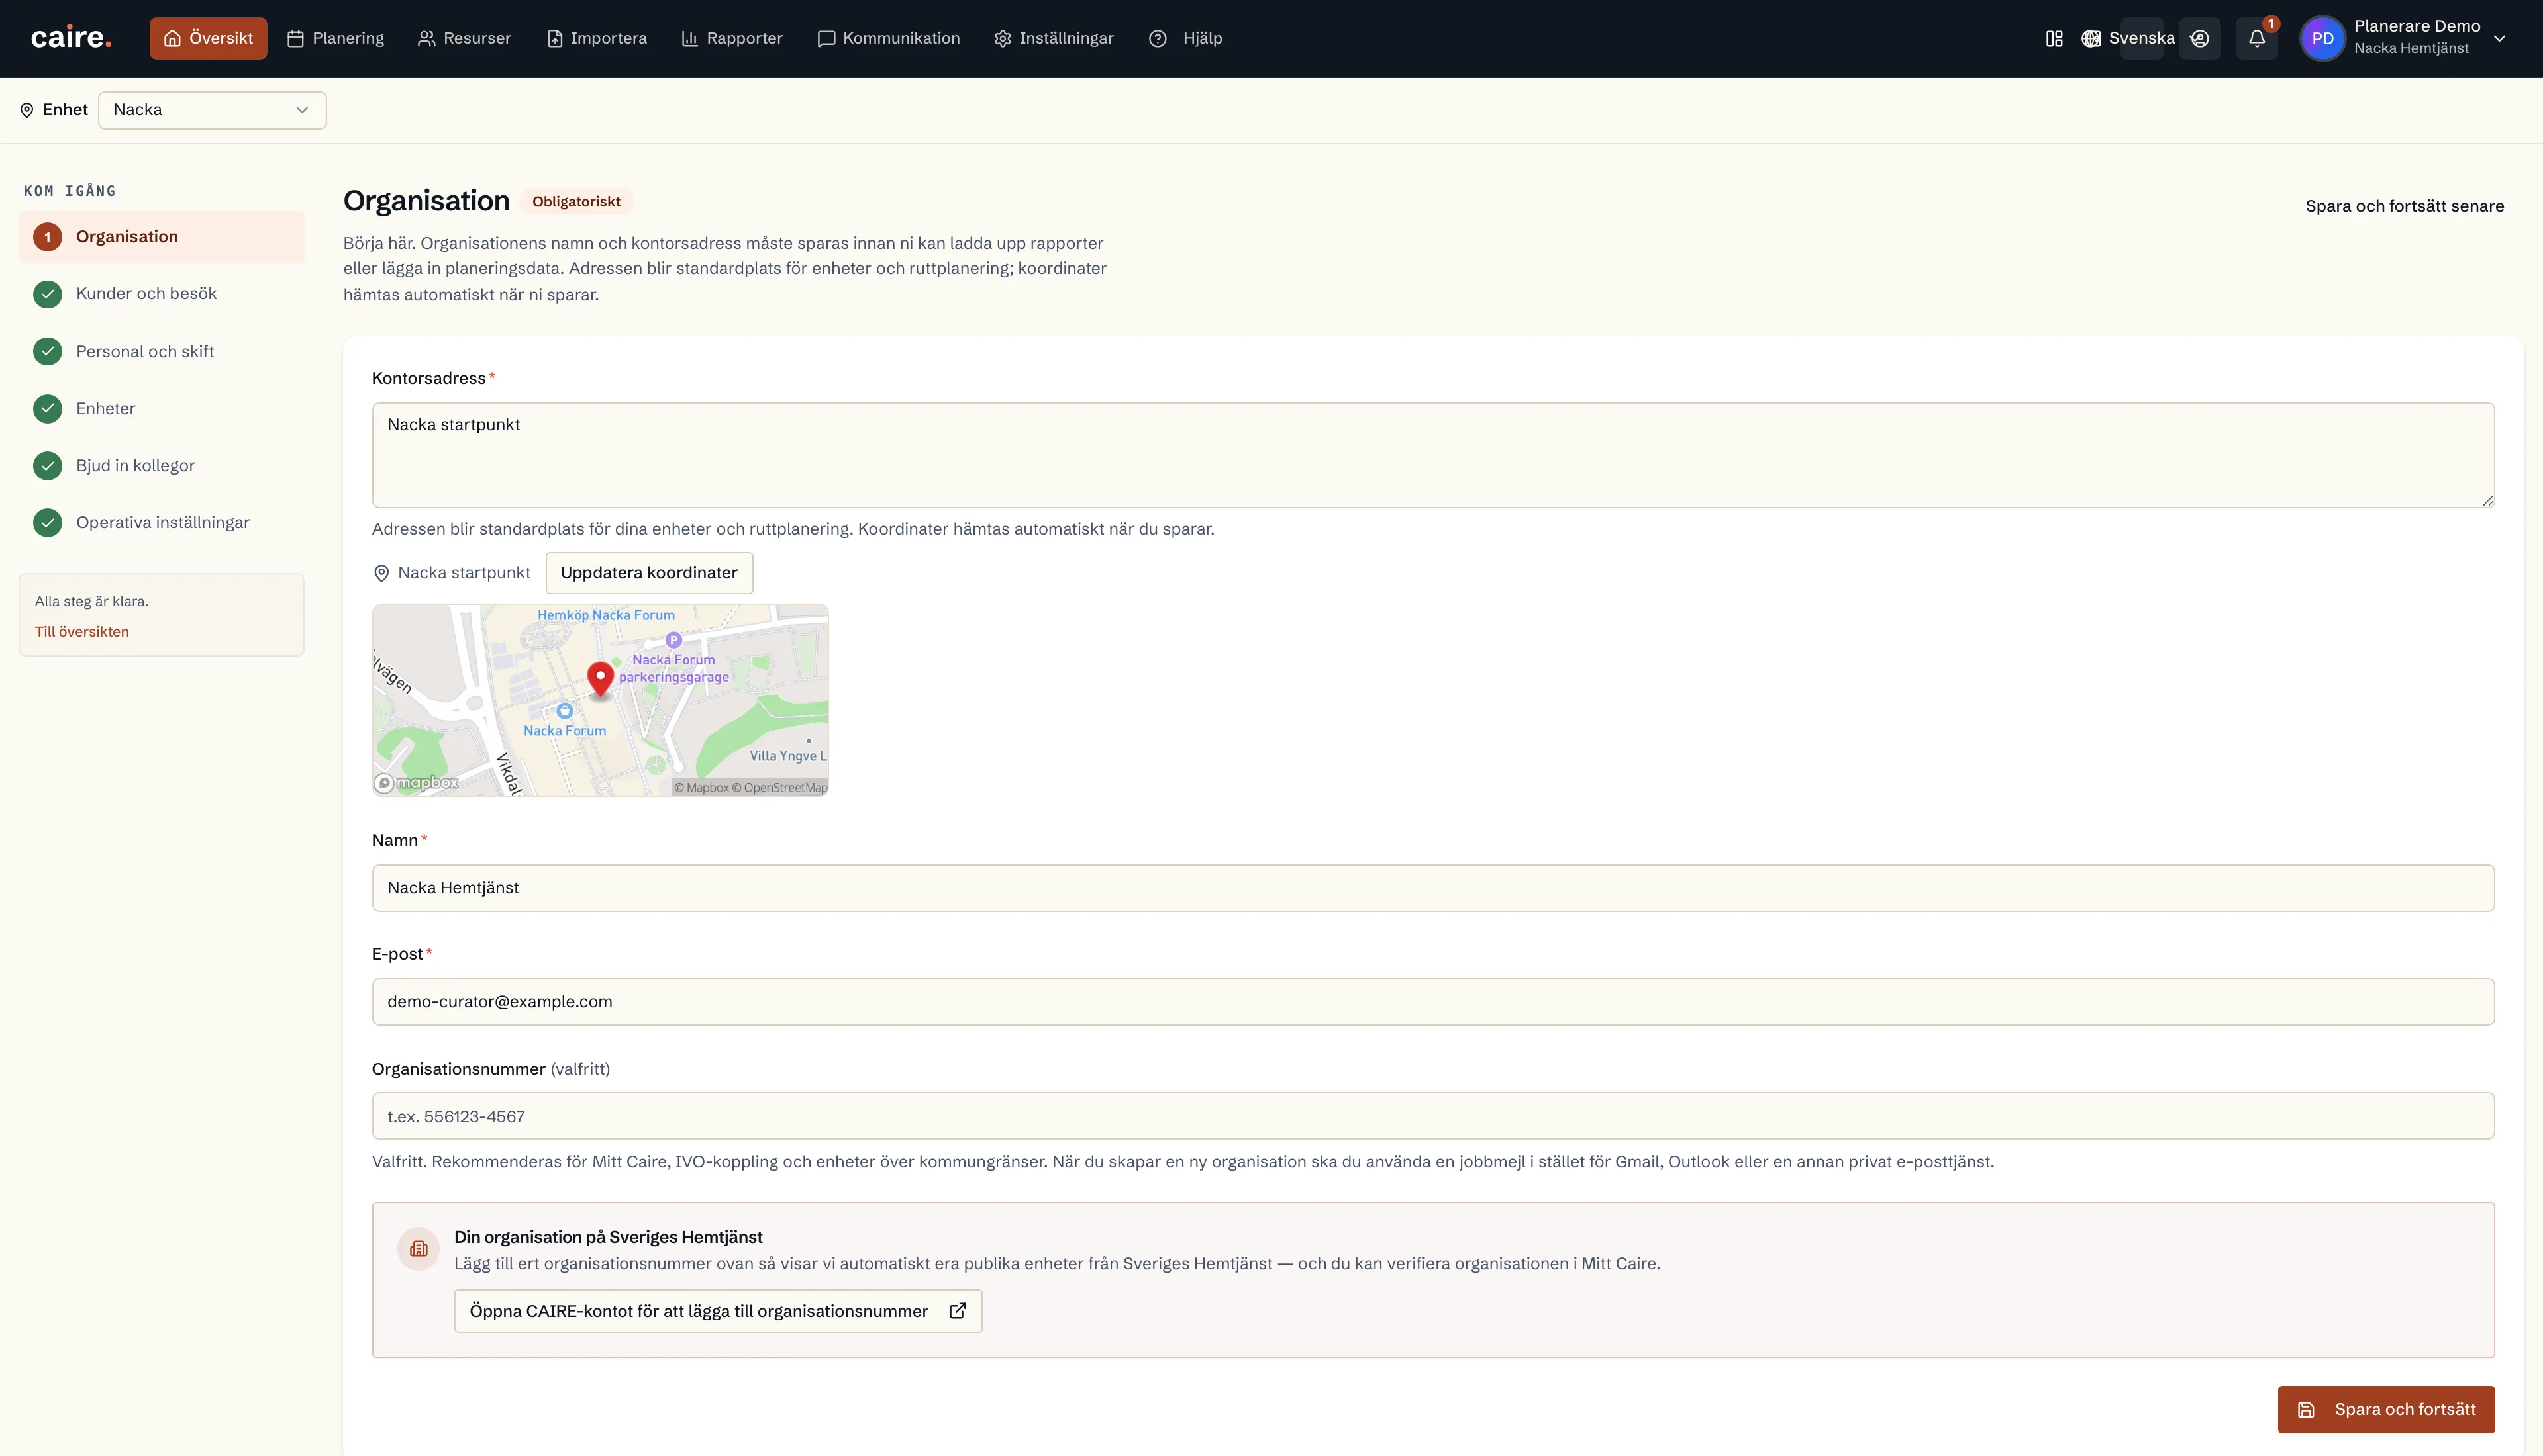The image size is (2543, 1456).
Task: Click Spara och fortsätt senare
Action: tap(2405, 206)
